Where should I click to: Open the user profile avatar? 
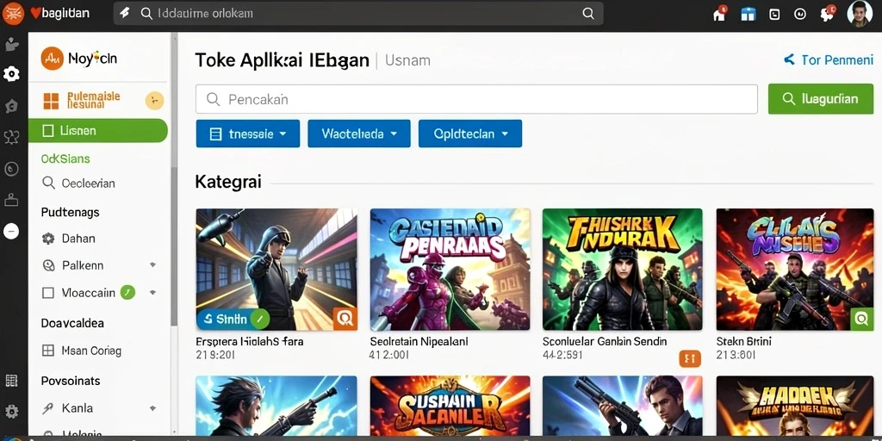click(860, 14)
